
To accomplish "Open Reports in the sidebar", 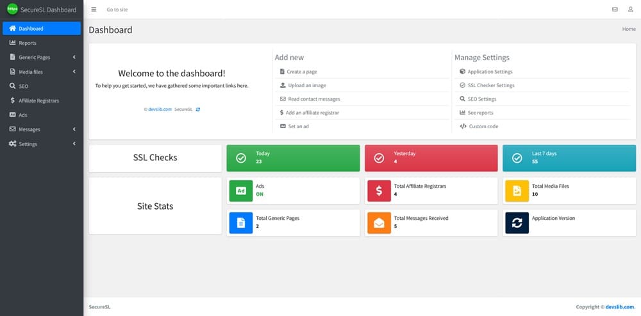I will click(x=28, y=43).
